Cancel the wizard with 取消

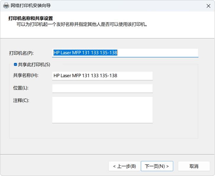pyautogui.click(x=194, y=166)
